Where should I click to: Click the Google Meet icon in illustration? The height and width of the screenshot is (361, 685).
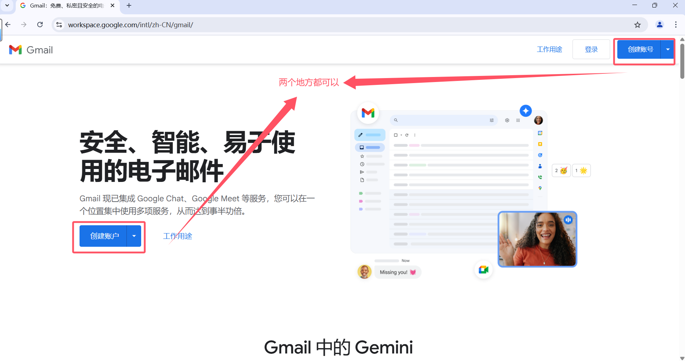point(484,270)
